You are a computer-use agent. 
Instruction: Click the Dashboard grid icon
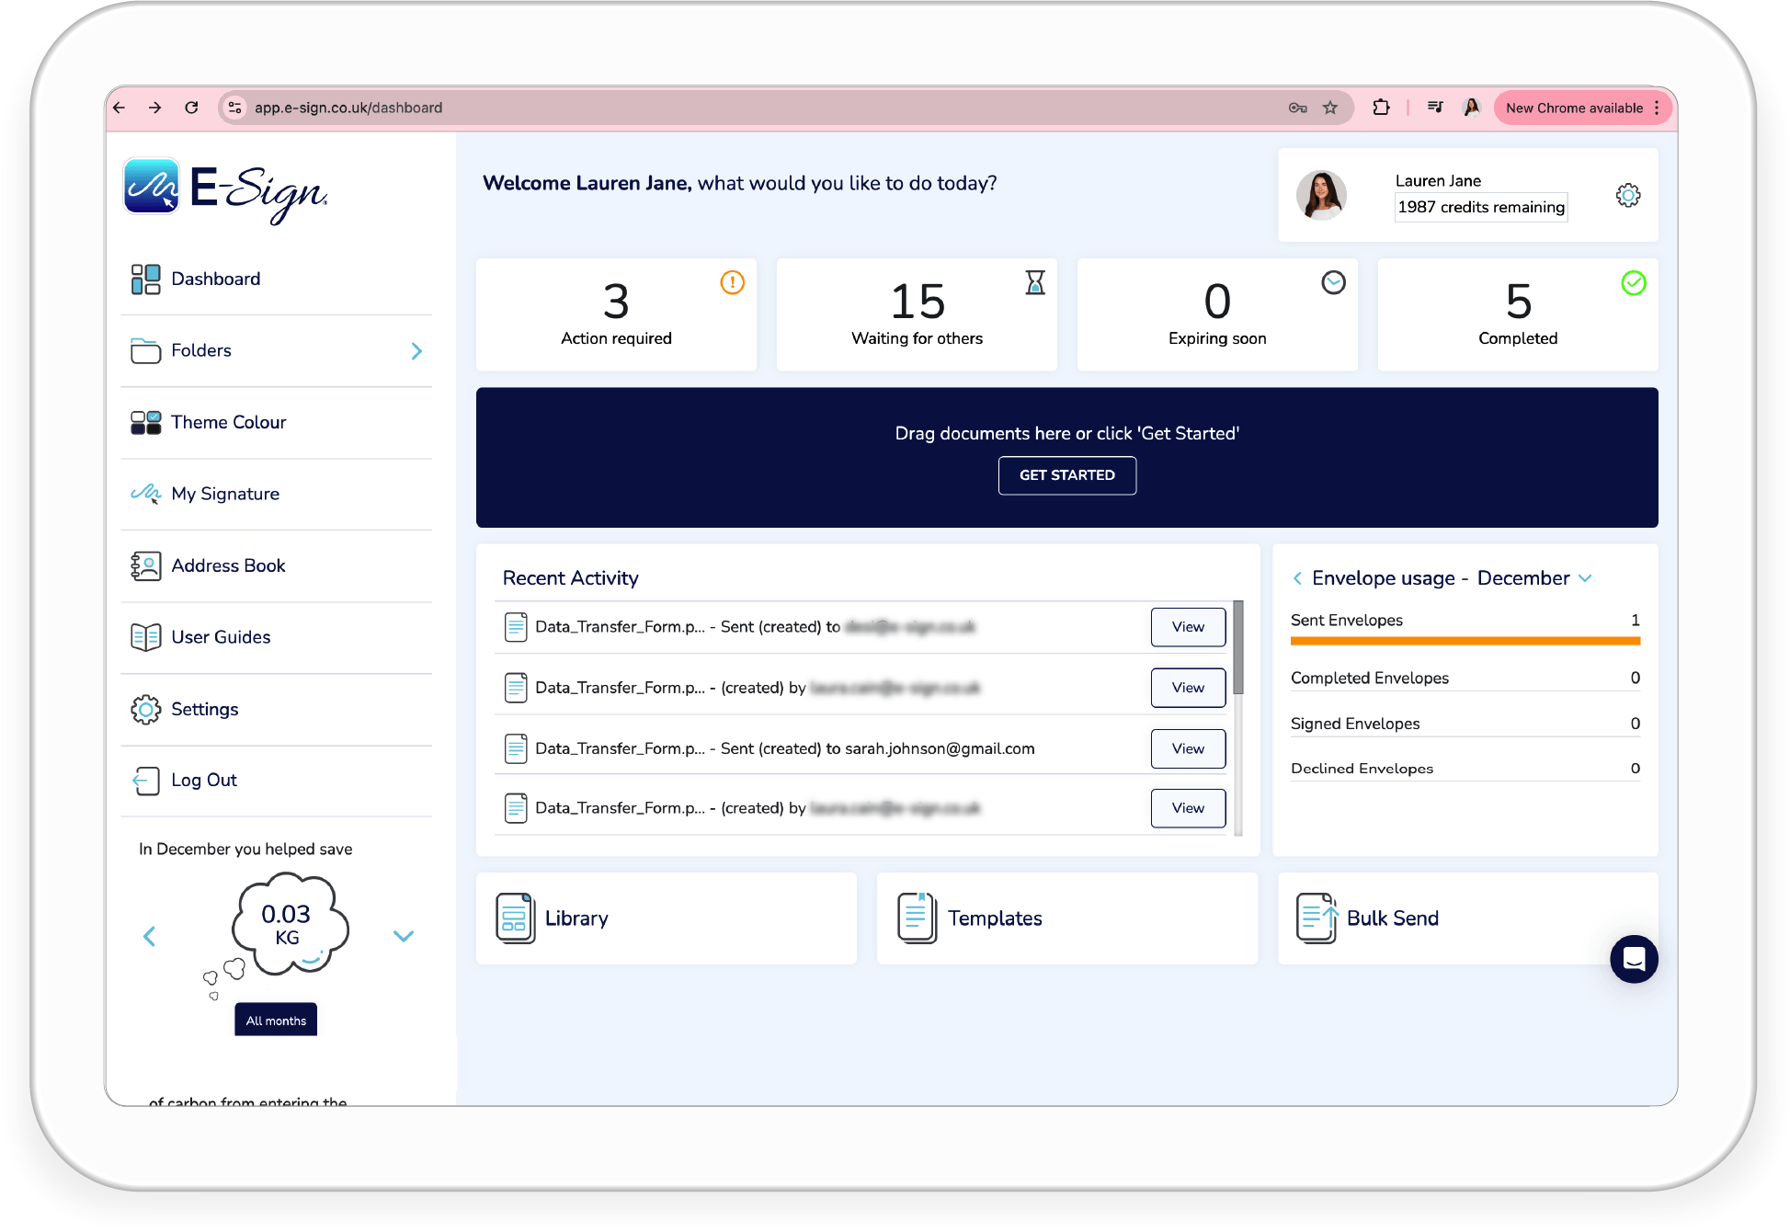pos(145,279)
